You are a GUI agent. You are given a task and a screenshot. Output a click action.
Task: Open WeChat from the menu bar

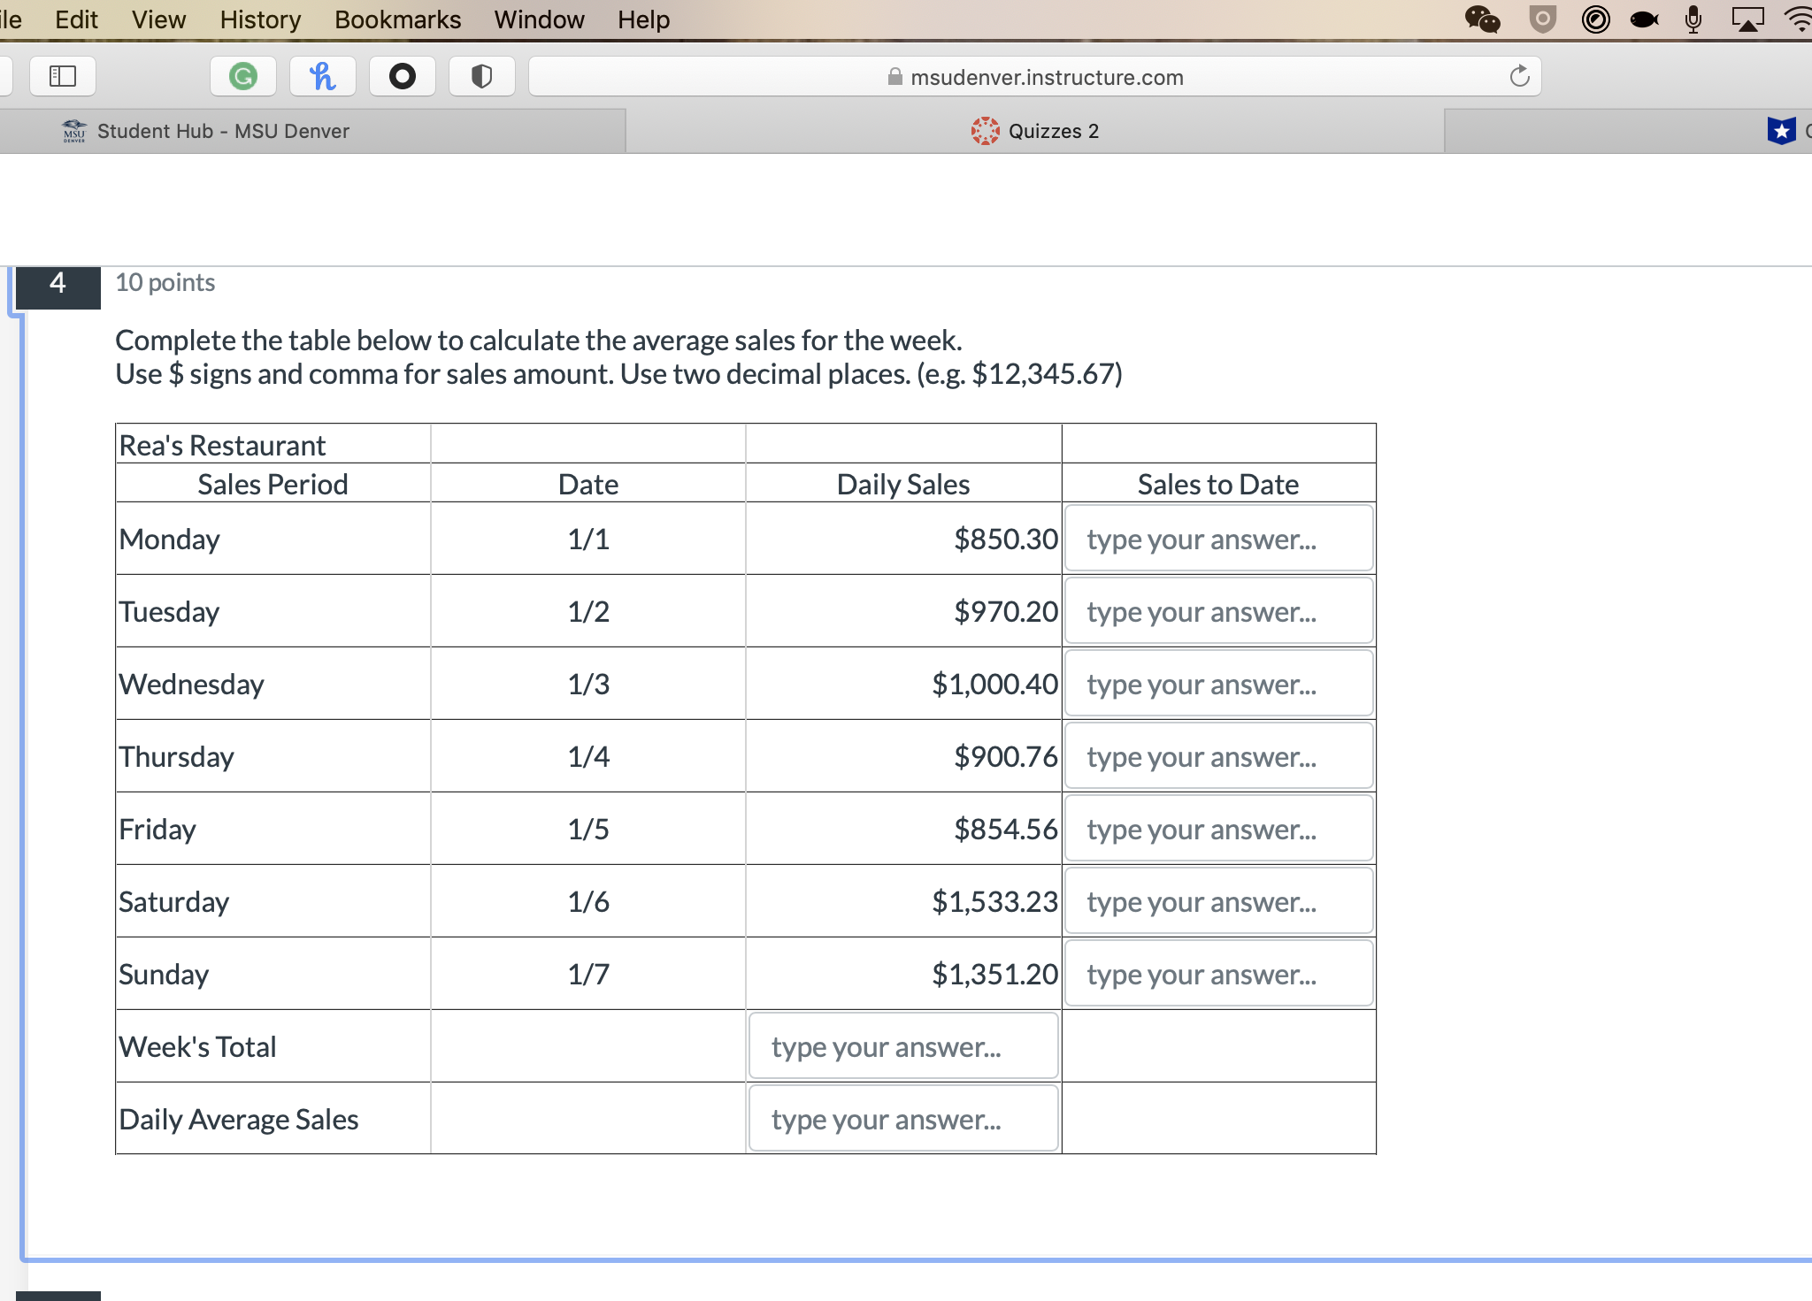coord(1483,19)
